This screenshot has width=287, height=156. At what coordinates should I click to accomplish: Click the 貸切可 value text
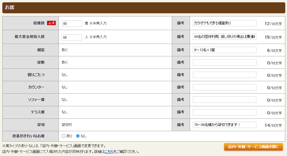(x=67, y=125)
